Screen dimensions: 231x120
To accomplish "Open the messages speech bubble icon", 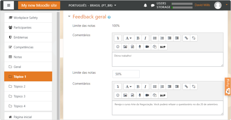I will pyautogui.click(x=152, y=6).
